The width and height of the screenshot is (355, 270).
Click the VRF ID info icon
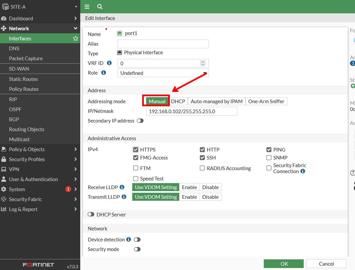coord(109,63)
